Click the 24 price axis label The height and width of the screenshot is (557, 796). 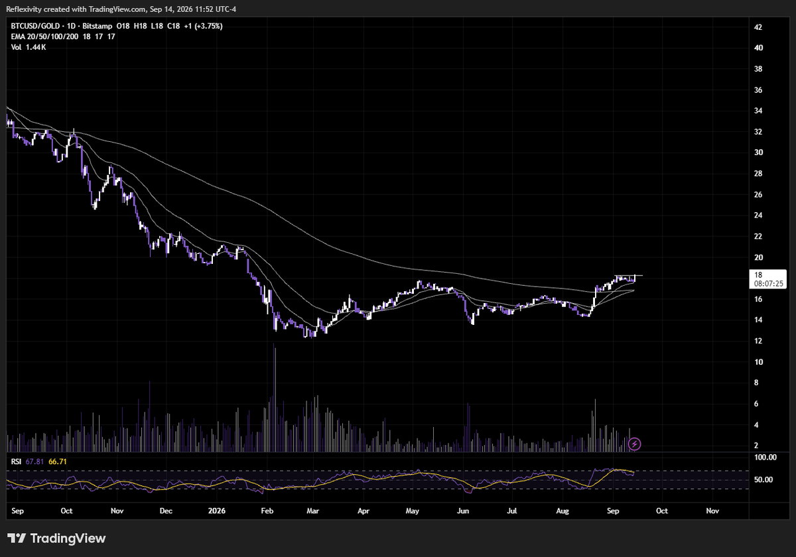[x=758, y=216]
